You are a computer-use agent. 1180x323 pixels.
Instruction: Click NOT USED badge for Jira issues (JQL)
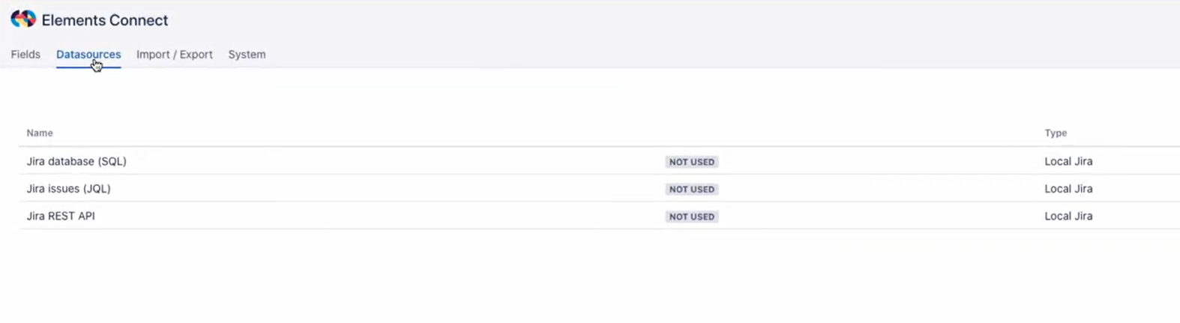click(x=691, y=190)
